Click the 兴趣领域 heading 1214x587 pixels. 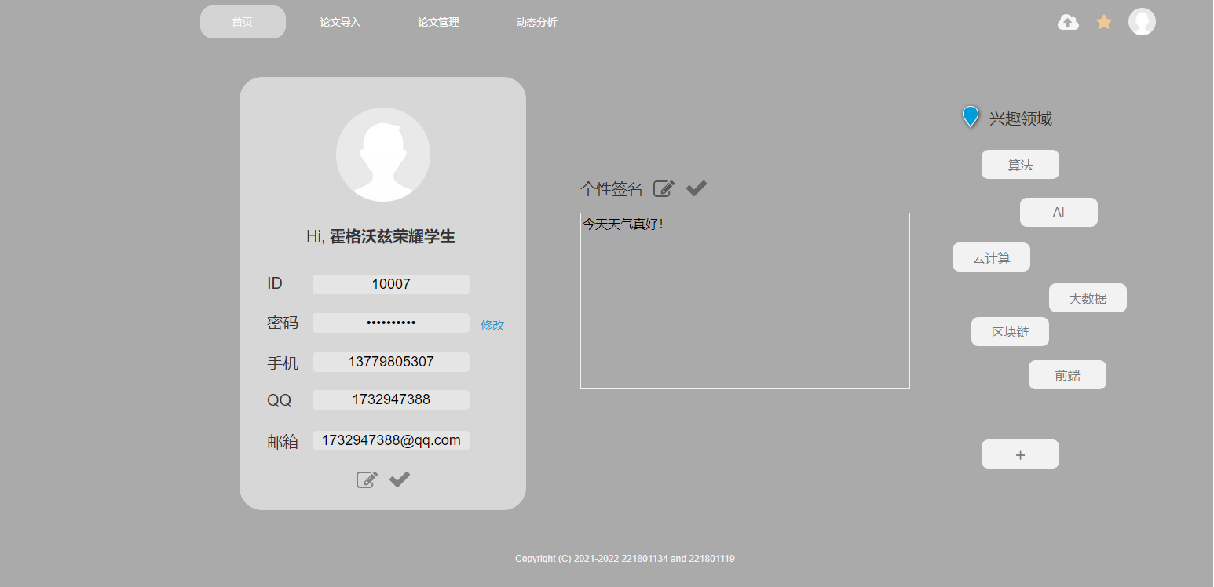[x=1021, y=118]
